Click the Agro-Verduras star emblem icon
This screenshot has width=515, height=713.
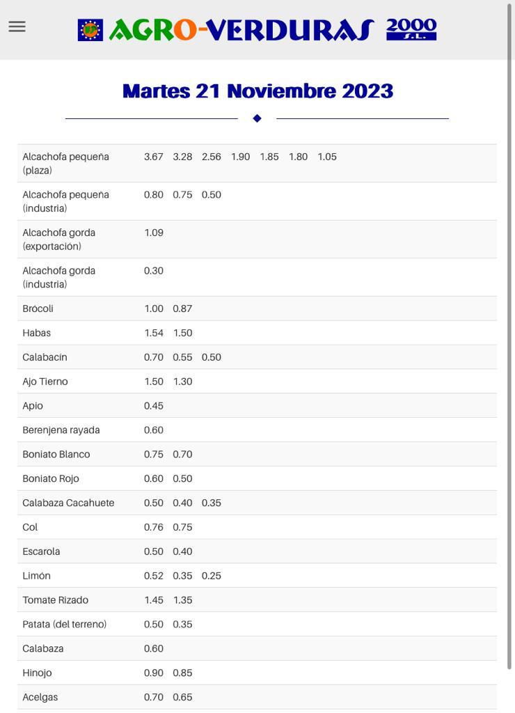90,30
